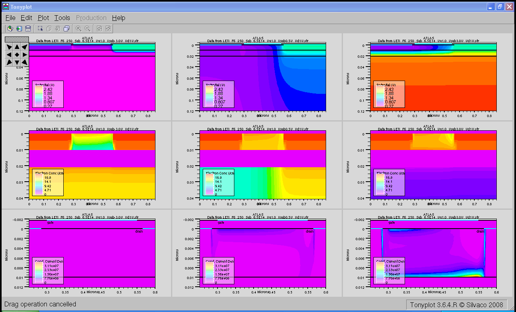Image resolution: width=516 pixels, height=312 pixels.
Task: Click the up arrow in the pan pad
Action: [17, 47]
